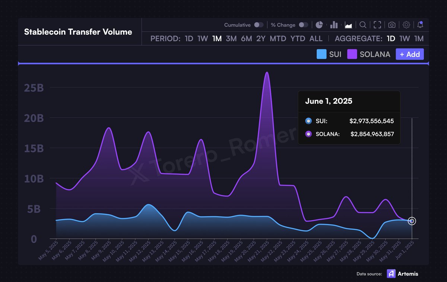Select the ALL period range
Image resolution: width=447 pixels, height=282 pixels.
click(316, 38)
